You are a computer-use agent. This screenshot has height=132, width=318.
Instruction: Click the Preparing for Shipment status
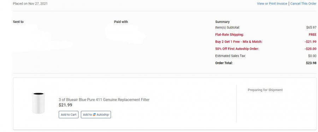(265, 90)
